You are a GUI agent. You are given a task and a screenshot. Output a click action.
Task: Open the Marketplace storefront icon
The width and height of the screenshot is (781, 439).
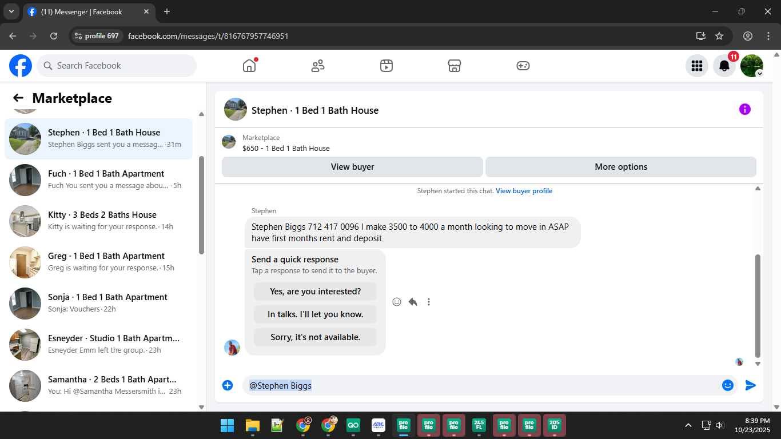click(x=455, y=66)
